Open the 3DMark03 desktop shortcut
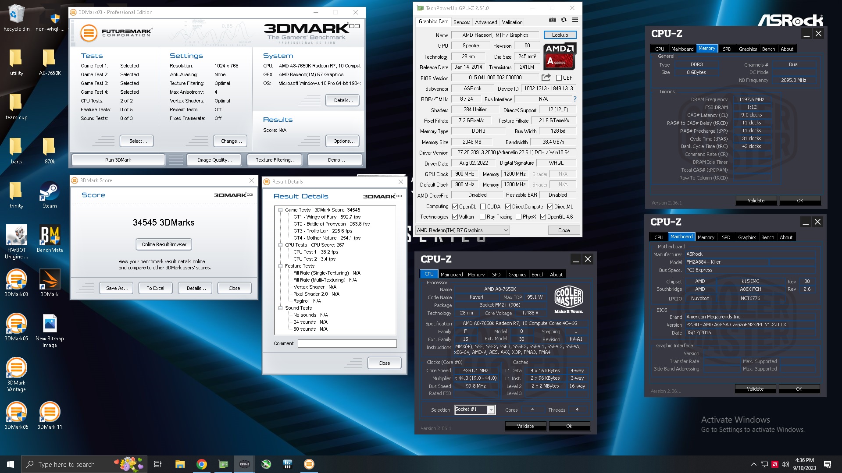Viewport: 842px width, 473px height. click(16, 283)
